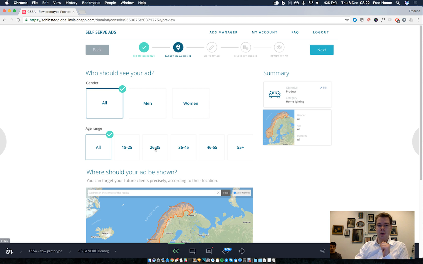Open the FAQ link
423x264 pixels.
pyautogui.click(x=295, y=32)
